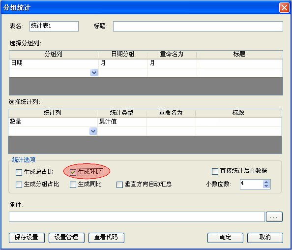Focus the 标题 text field at top

(x=198, y=26)
